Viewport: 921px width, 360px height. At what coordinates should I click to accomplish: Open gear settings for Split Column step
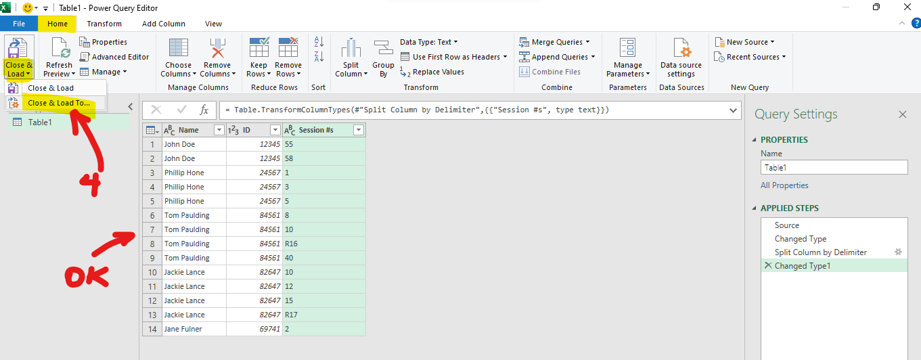[899, 252]
